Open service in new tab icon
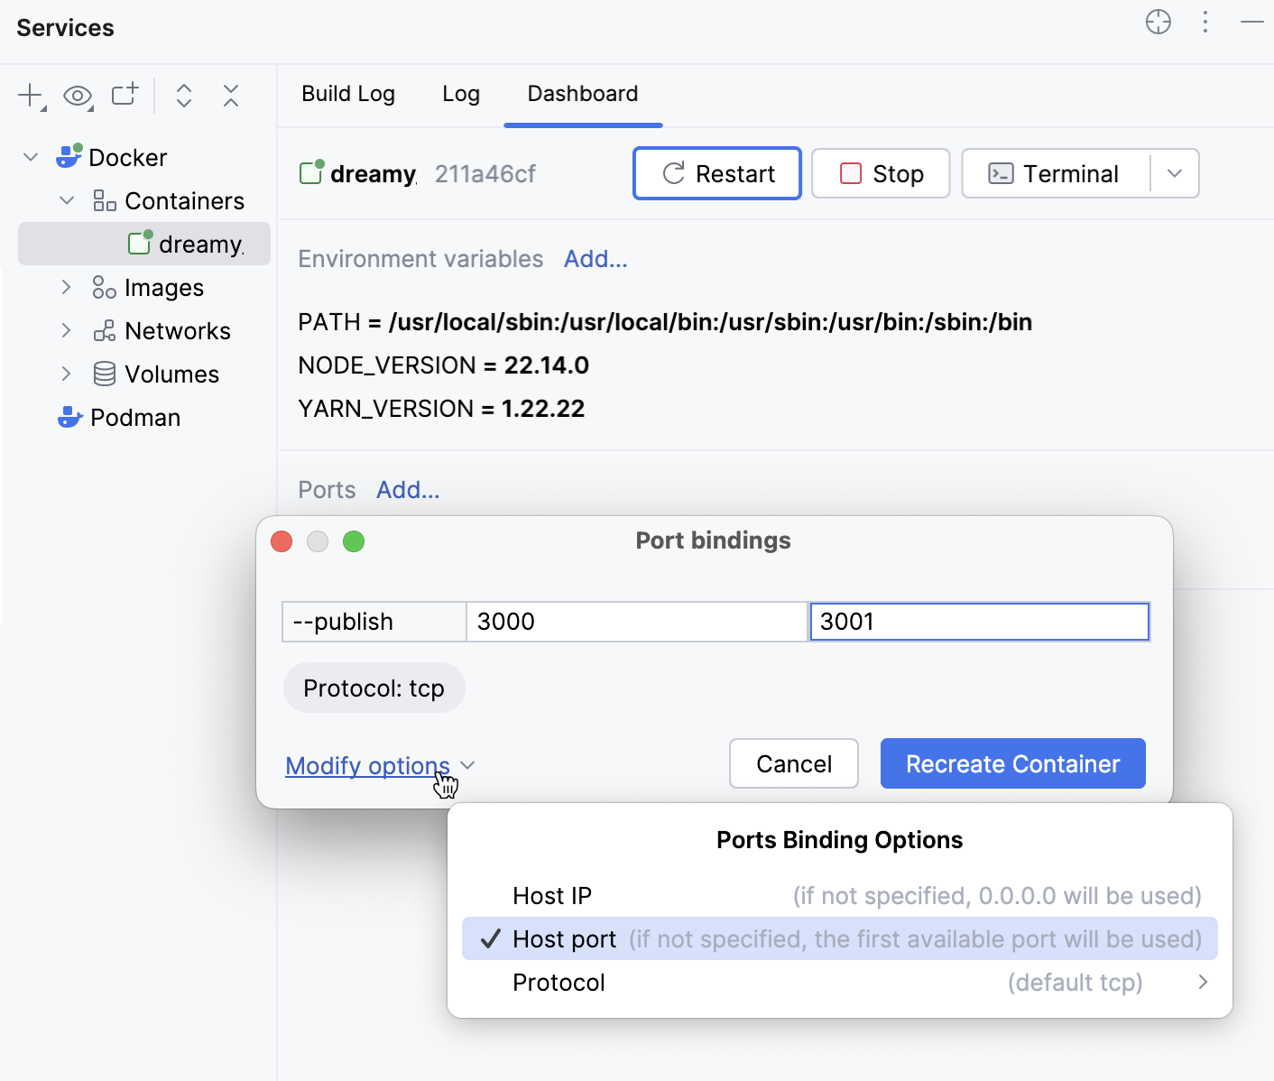The height and width of the screenshot is (1081, 1274). point(124,95)
